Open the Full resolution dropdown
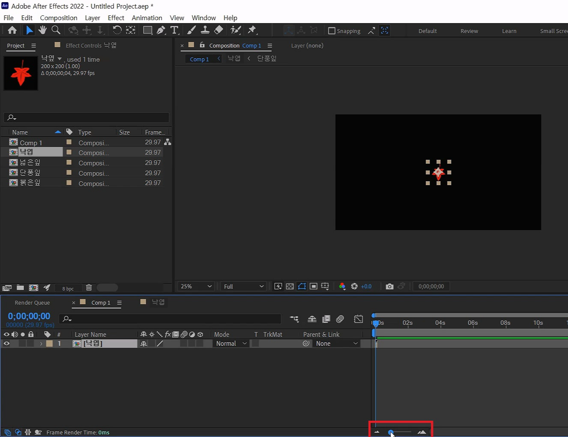 (x=243, y=286)
